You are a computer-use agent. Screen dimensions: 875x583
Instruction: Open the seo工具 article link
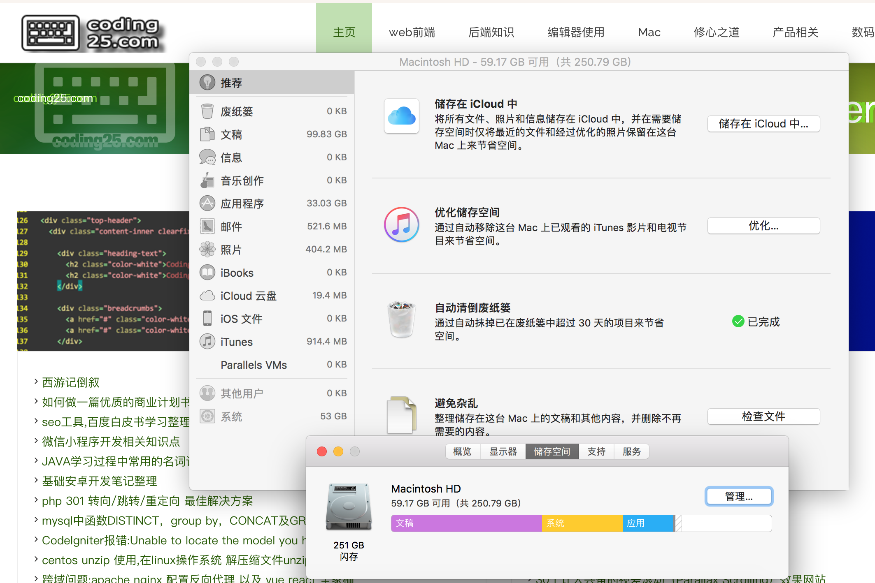(x=116, y=422)
